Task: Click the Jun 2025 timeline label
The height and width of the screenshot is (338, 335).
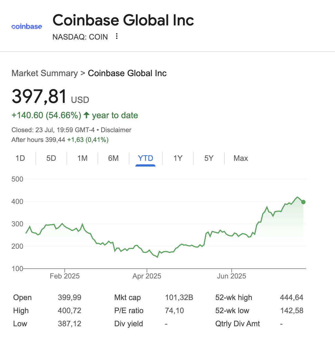Action: click(231, 276)
